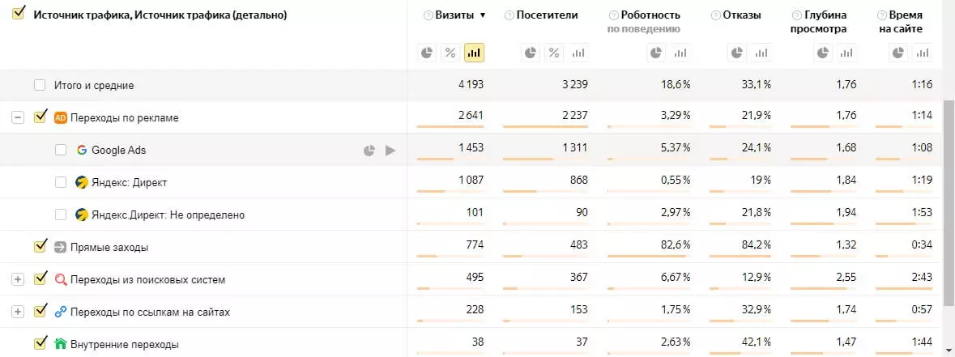Click the pie chart icon in the Google Ads row
The image size is (955, 357).
point(369,150)
